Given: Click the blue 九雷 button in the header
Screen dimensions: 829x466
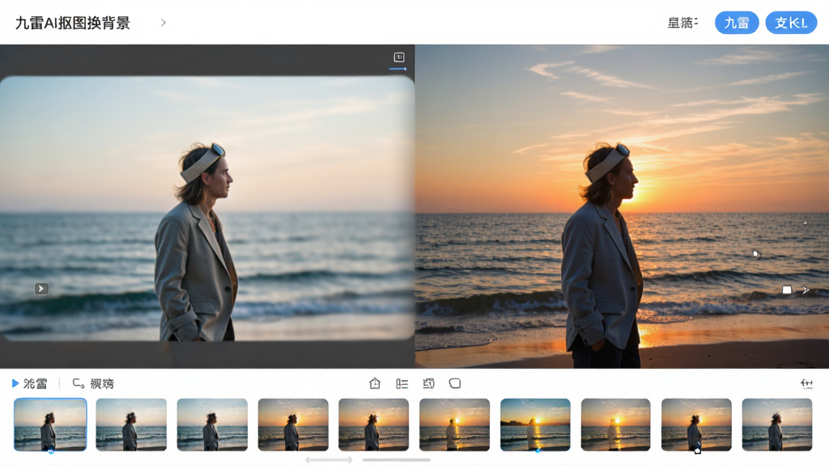Looking at the screenshot, I should click(x=737, y=23).
